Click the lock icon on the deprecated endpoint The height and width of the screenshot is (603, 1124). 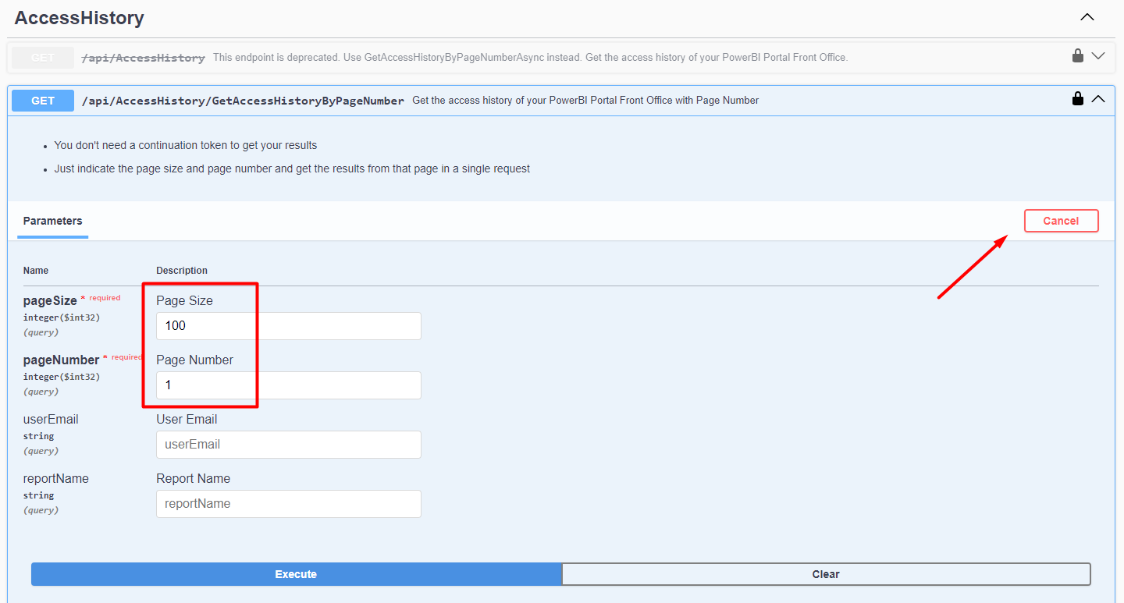click(x=1076, y=55)
